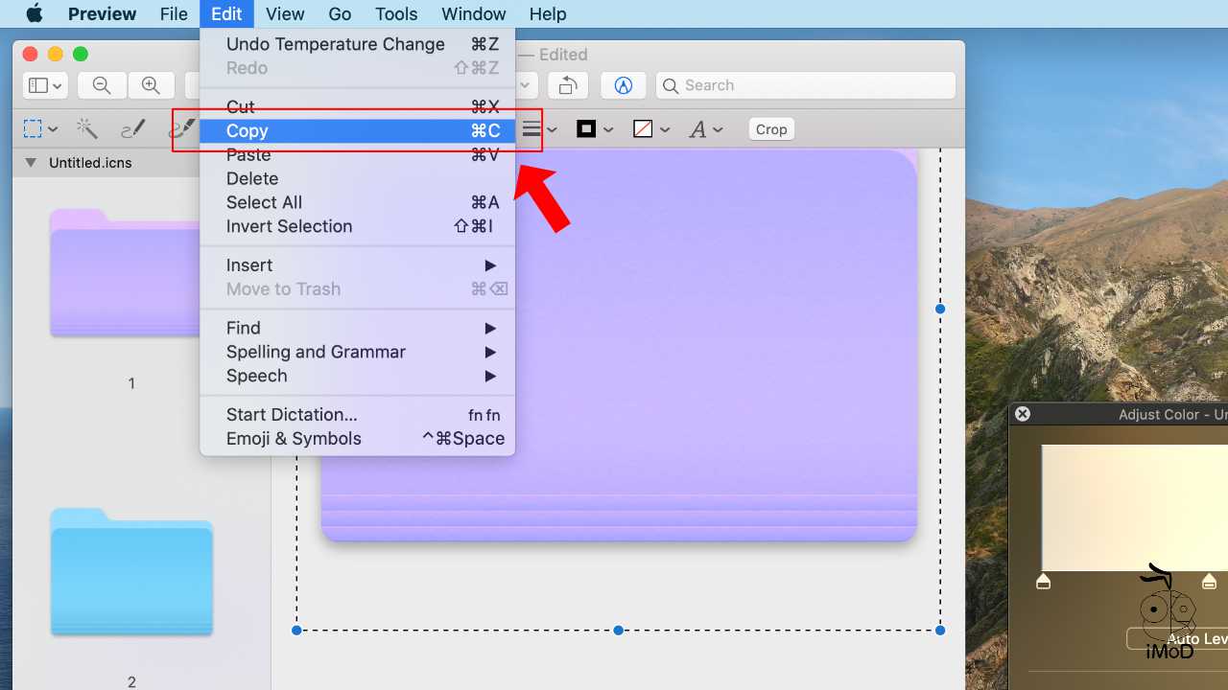The width and height of the screenshot is (1228, 690).
Task: Select the Sketch pen tool
Action: click(133, 128)
